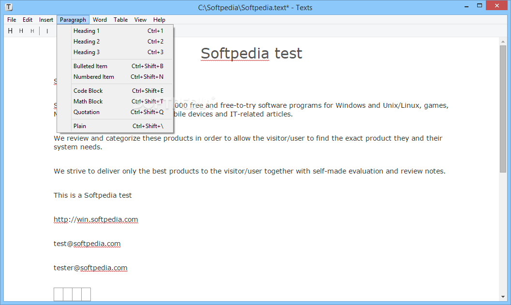511x305 pixels.
Task: Click the Softpedia test title heading
Action: click(x=251, y=54)
